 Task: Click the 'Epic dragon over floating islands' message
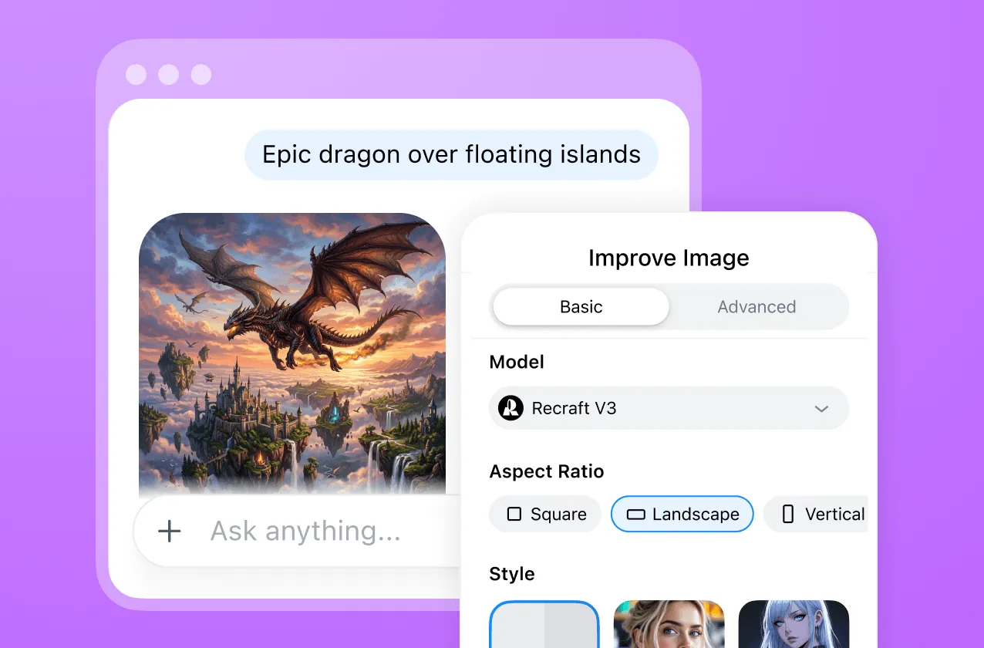click(451, 155)
